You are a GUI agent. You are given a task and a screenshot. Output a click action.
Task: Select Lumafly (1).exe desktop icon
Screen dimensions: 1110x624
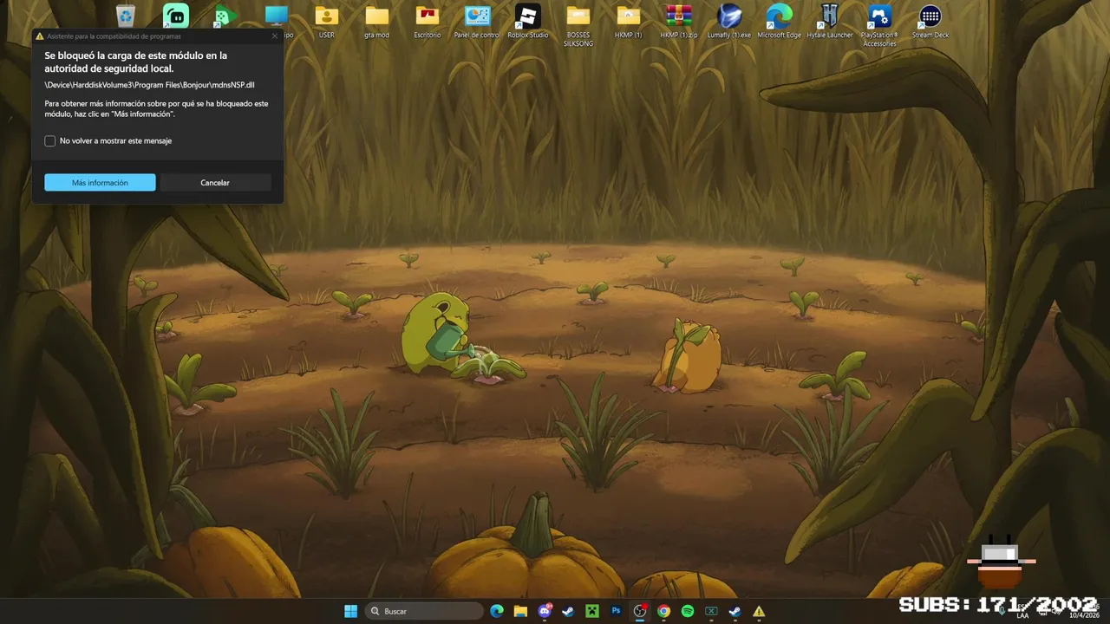(728, 22)
